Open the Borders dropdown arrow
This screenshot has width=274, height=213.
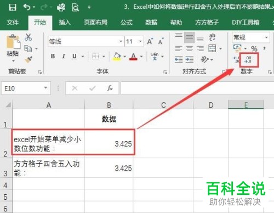pyautogui.click(x=104, y=57)
